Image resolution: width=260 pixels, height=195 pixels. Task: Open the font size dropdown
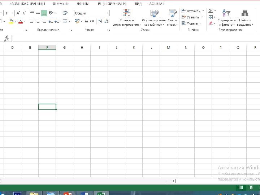pyautogui.click(x=13, y=13)
